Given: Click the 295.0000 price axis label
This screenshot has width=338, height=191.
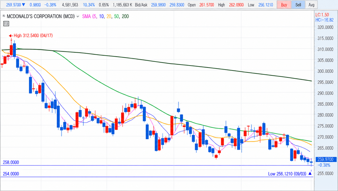Looking at the screenshot, I should coord(325,82).
